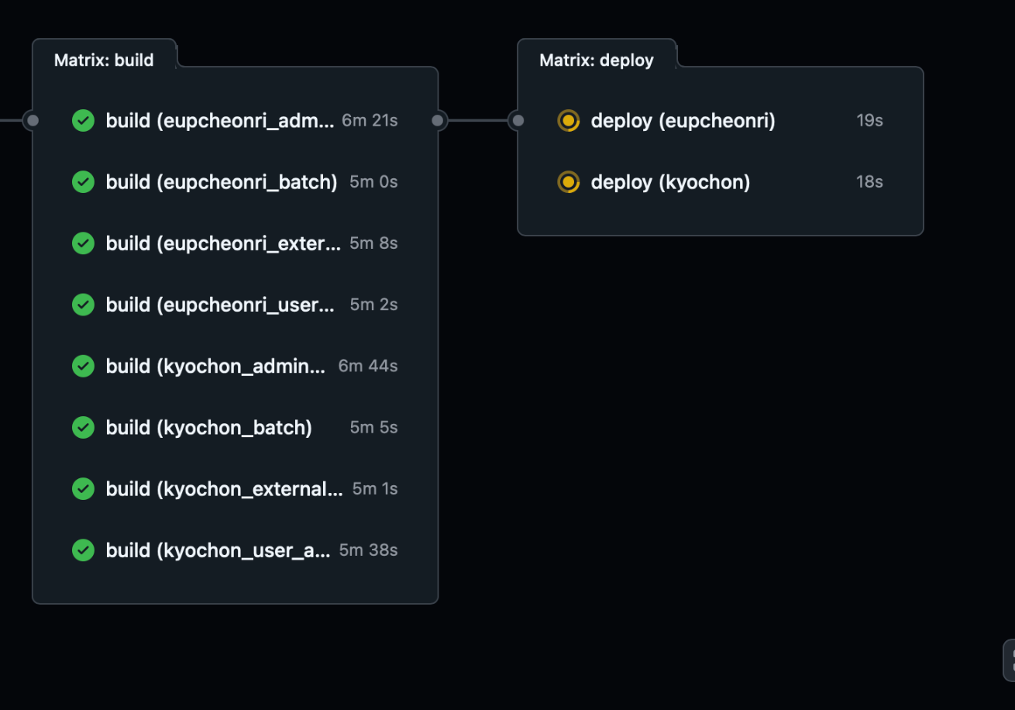The width and height of the screenshot is (1015, 710).
Task: Click the output connector dot of build matrix
Action: tap(438, 120)
